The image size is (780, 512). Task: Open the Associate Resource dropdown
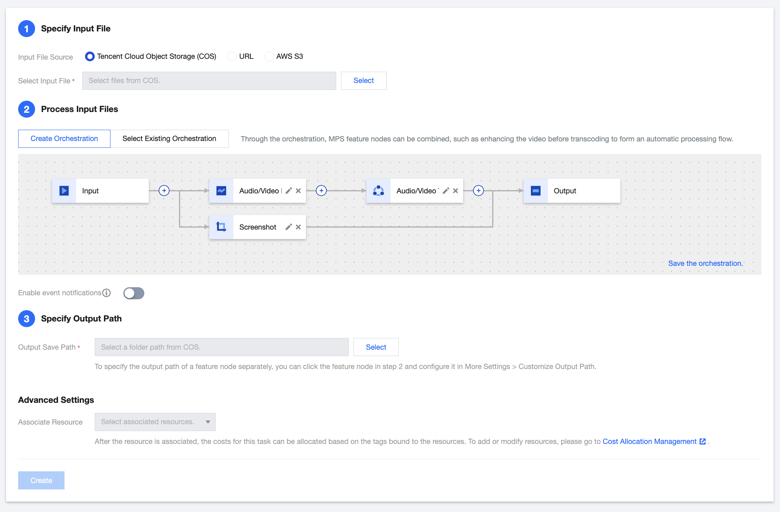(x=155, y=422)
